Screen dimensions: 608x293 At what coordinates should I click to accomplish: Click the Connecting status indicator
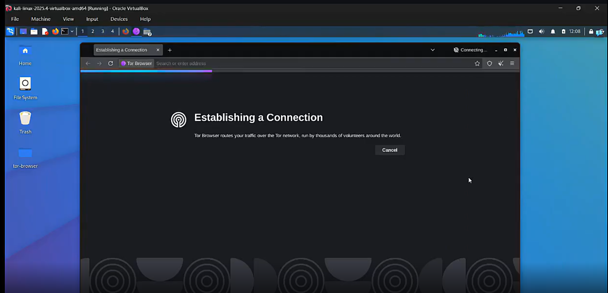[x=470, y=50]
